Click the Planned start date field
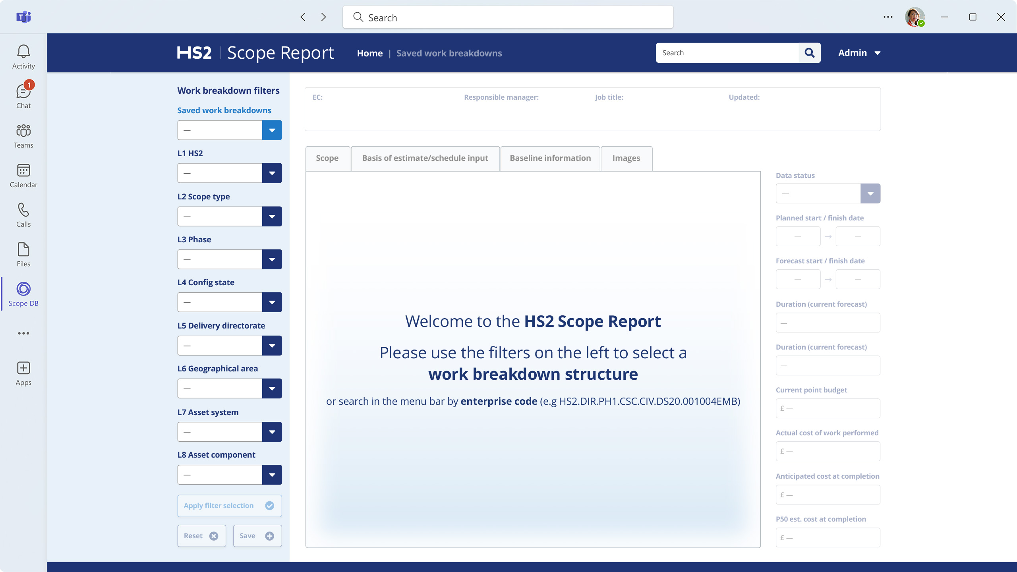 (x=798, y=237)
